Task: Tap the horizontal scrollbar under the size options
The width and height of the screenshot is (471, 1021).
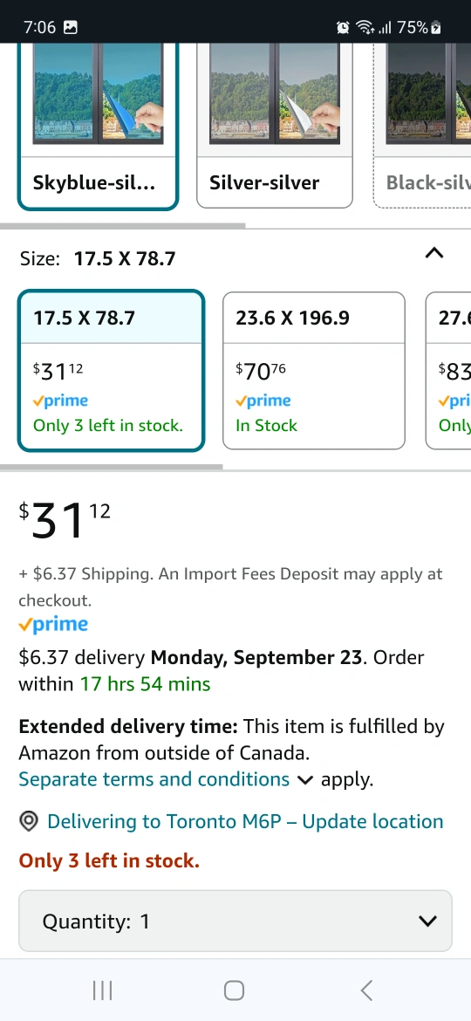Action: pos(112,467)
